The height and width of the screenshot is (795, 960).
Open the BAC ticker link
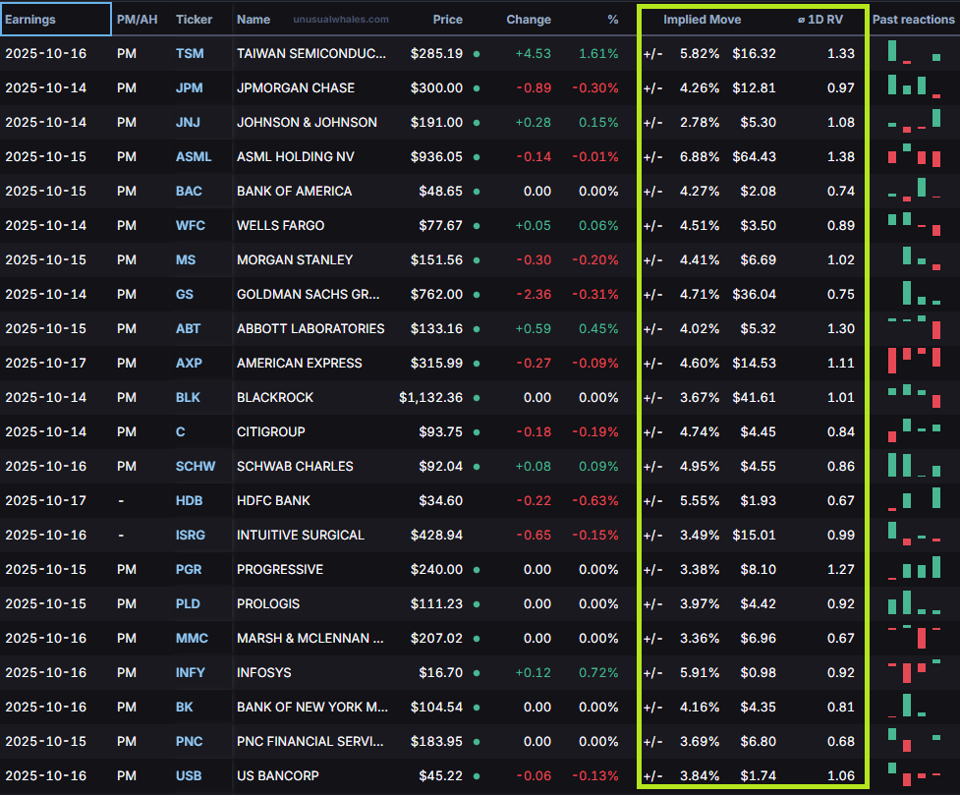click(189, 191)
